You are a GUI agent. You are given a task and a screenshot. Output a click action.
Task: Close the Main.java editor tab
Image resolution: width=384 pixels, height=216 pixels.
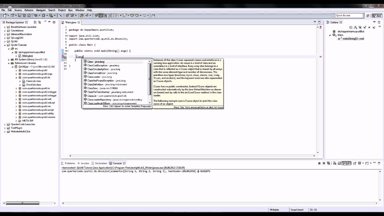coord(79,22)
